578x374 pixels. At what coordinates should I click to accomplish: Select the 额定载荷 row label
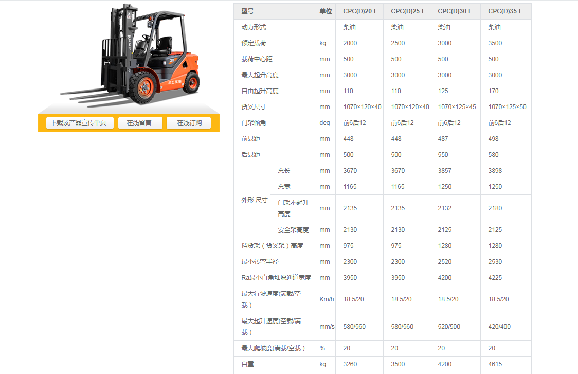tap(254, 43)
